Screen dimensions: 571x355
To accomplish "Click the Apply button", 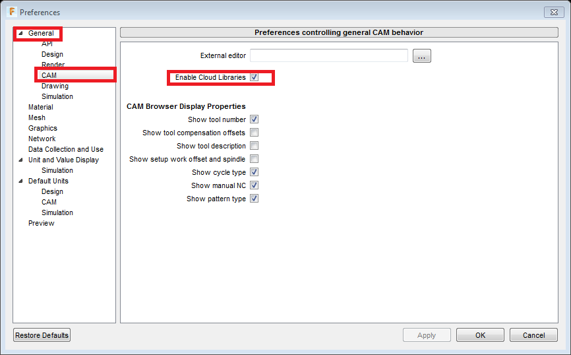I will pyautogui.click(x=427, y=335).
